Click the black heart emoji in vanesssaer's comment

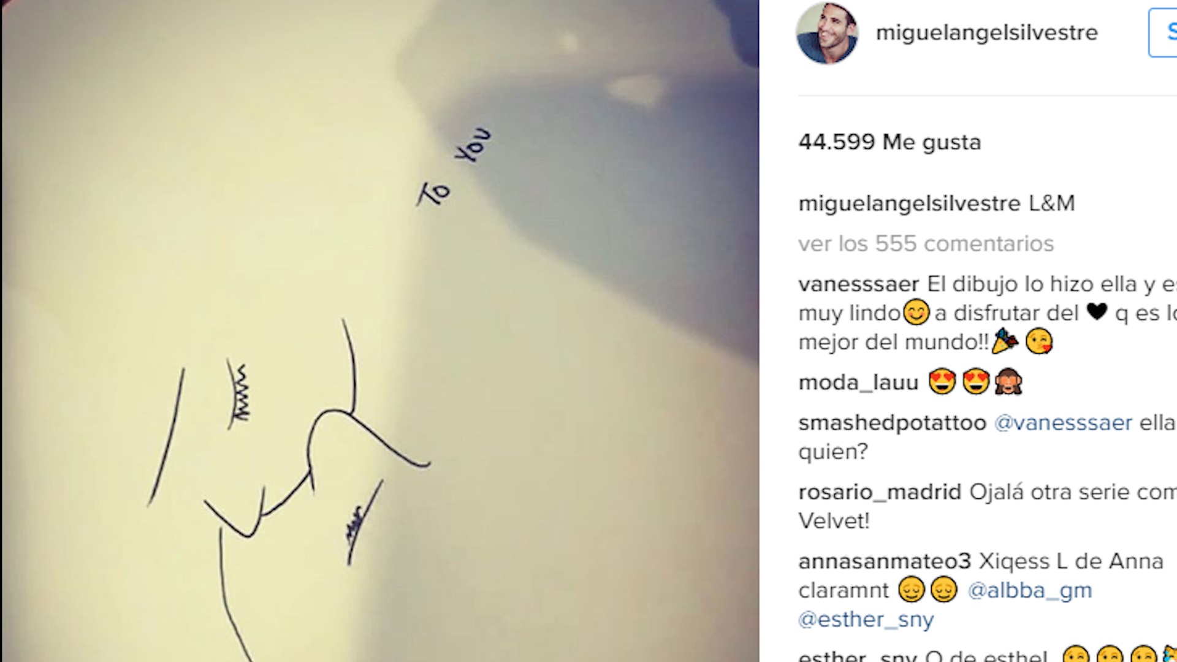pos(1097,313)
